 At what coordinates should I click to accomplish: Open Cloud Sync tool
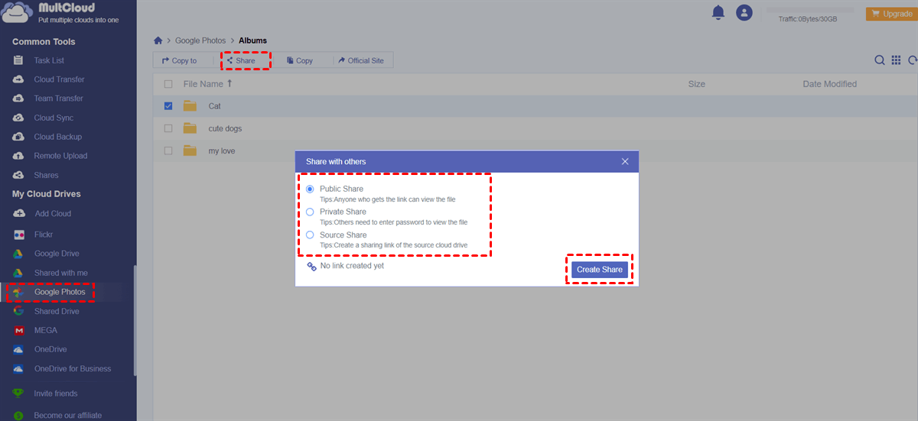click(54, 118)
